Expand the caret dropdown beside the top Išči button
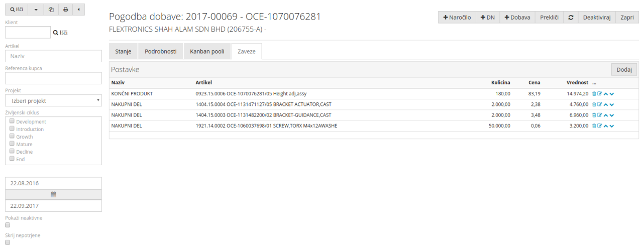The image size is (643, 249). (36, 10)
